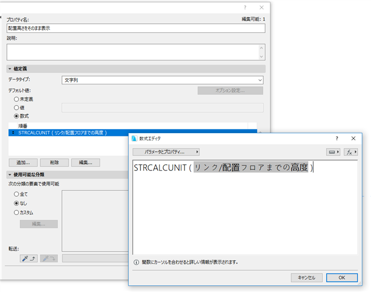Click the プロパティ名 input field
Image resolution: width=371 pixels, height=292 pixels.
point(136,28)
